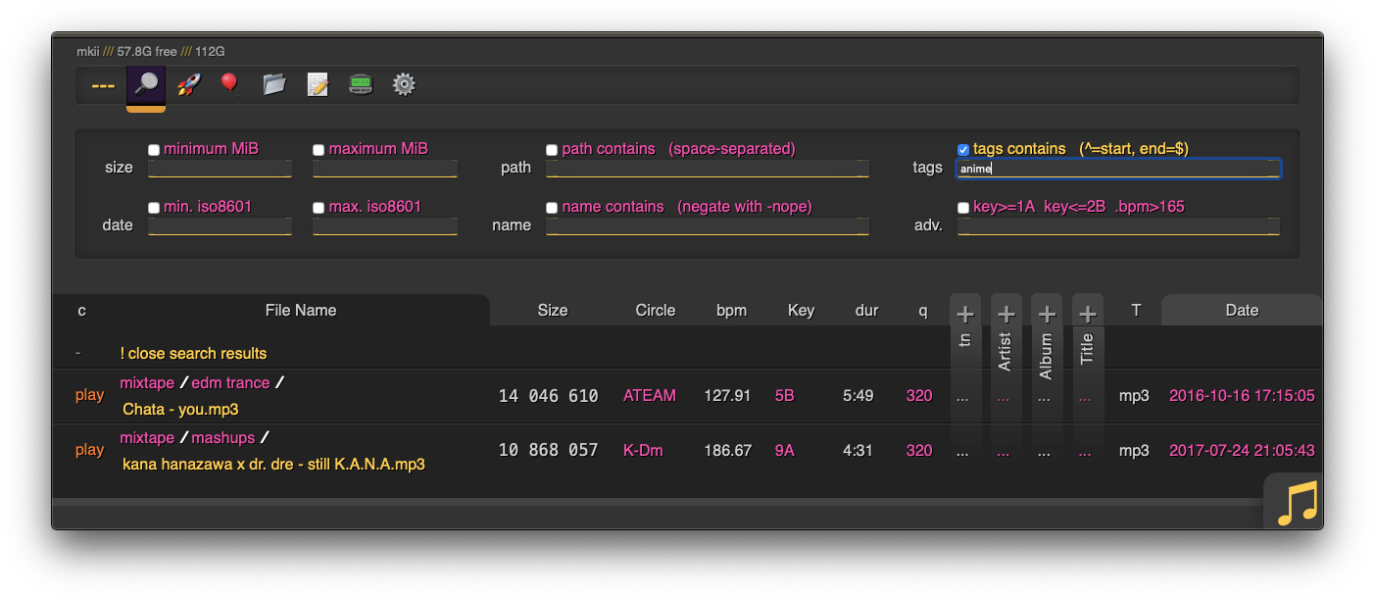The height and width of the screenshot is (597, 1375).
Task: Sort by the bpm column header
Action: pyautogui.click(x=731, y=310)
